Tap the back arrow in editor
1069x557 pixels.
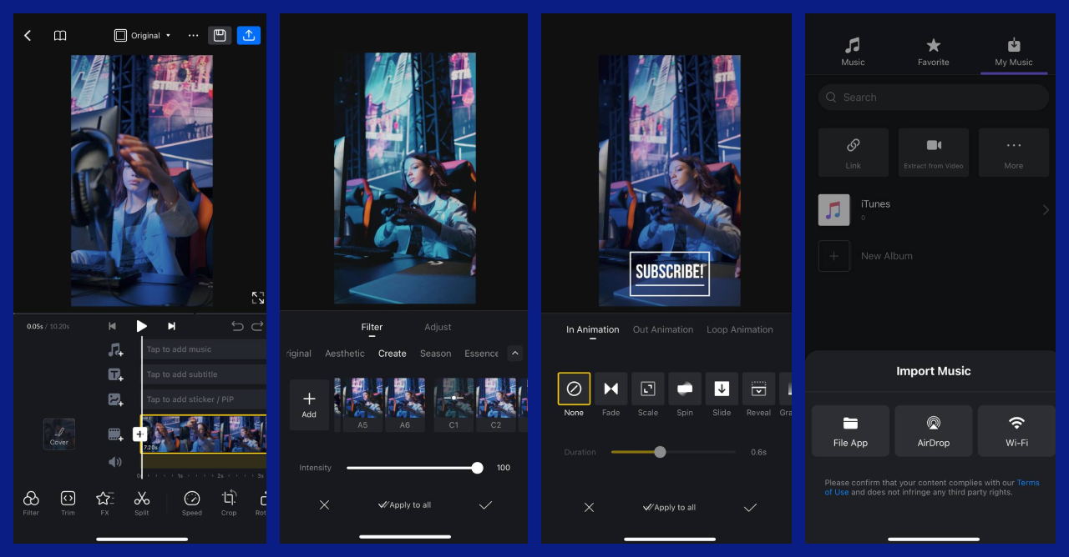click(27, 36)
